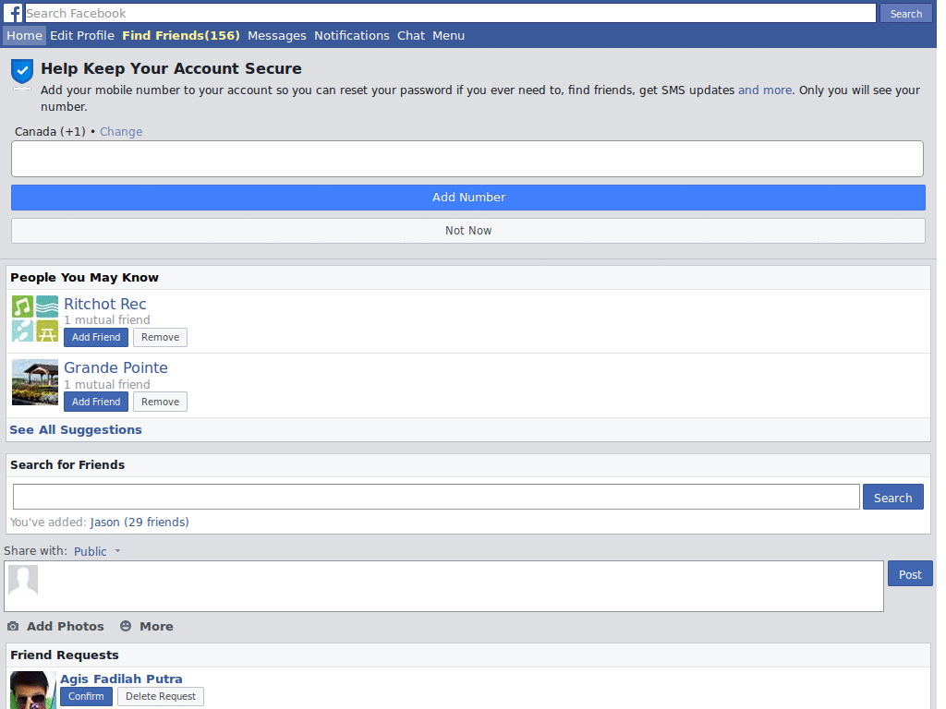The height and width of the screenshot is (709, 946).
Task: Click the Post button
Action: pos(910,574)
